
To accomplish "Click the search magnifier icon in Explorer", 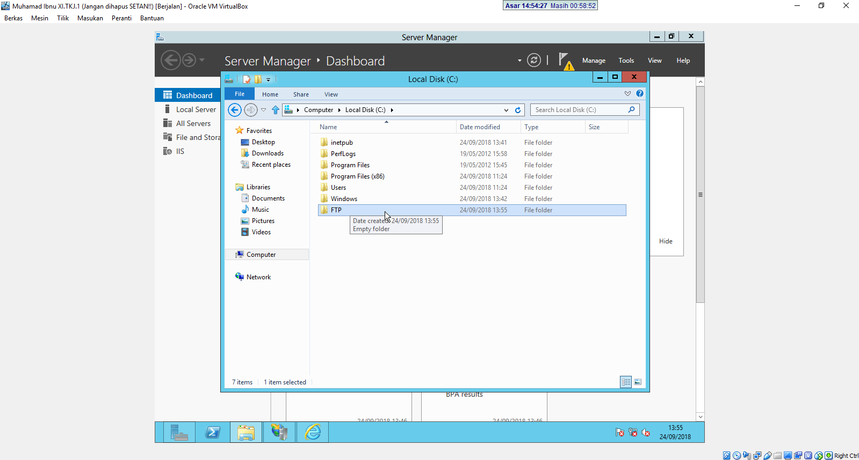I will 631,110.
